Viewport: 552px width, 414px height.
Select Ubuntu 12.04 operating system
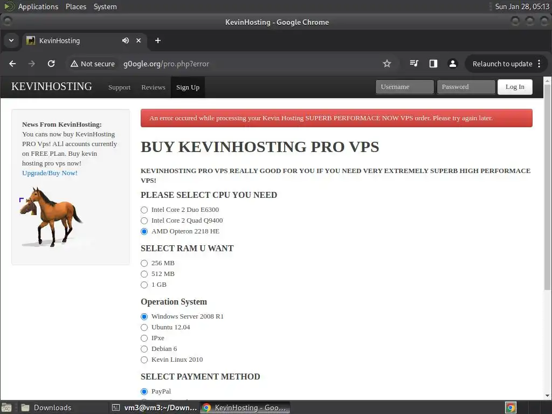coord(144,327)
